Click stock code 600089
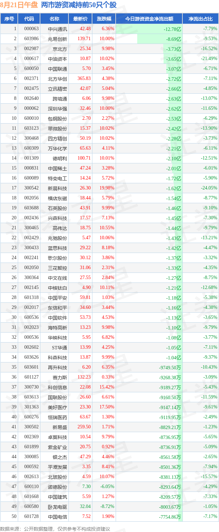This screenshot has width=219, height=532. coord(31,178)
